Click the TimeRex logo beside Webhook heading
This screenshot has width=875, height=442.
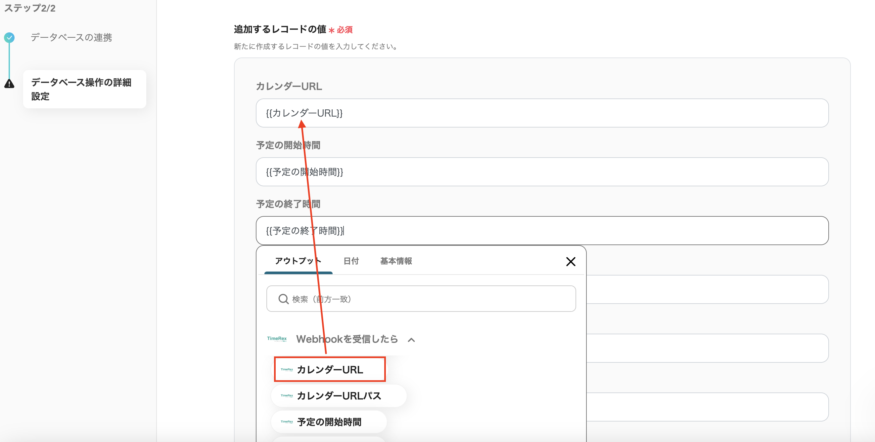click(276, 339)
